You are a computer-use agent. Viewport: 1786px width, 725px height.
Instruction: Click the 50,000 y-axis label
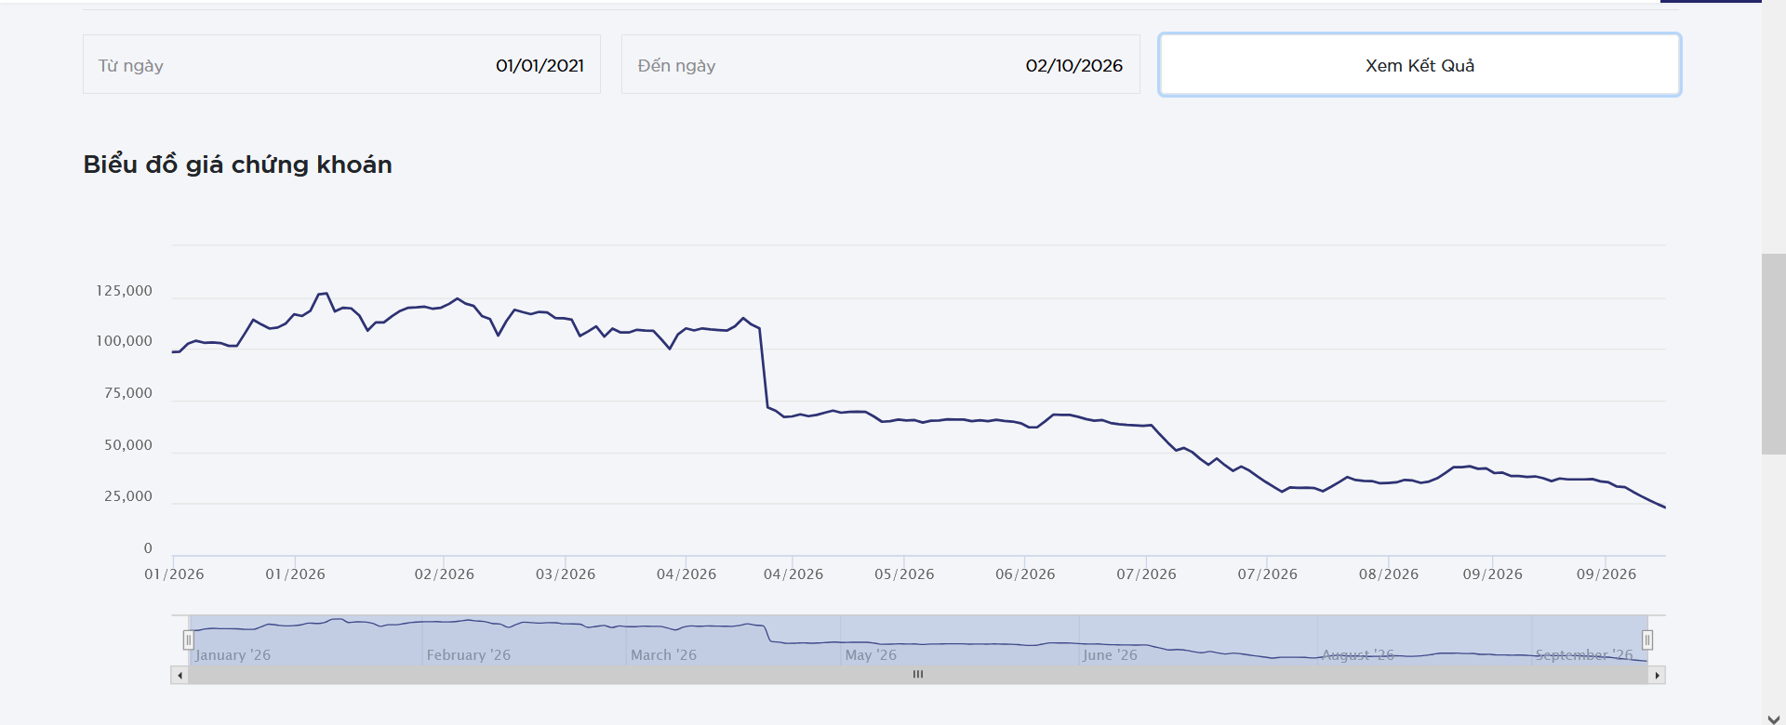128,445
